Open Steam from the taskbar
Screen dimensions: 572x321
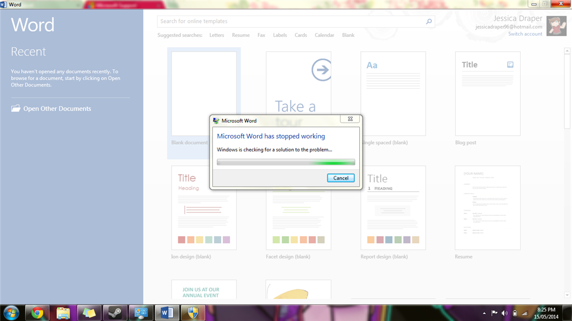click(x=115, y=313)
